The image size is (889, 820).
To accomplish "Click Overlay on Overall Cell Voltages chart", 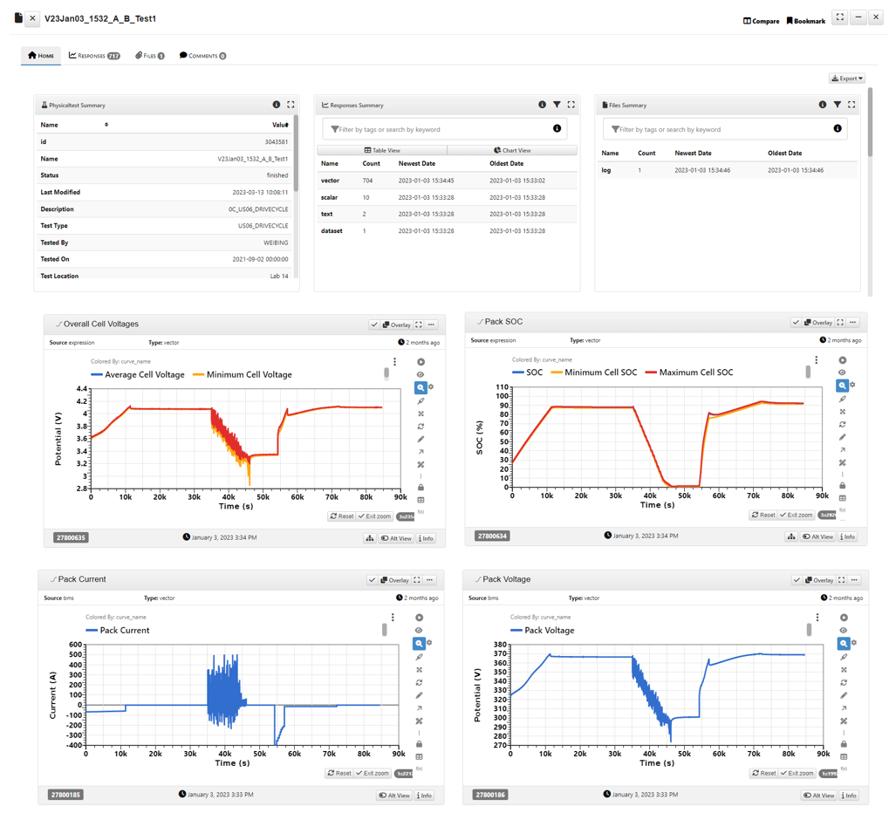I will pyautogui.click(x=396, y=325).
